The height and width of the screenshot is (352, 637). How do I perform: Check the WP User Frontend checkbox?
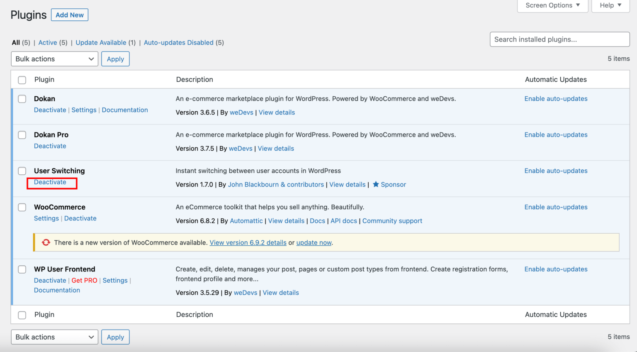click(22, 269)
